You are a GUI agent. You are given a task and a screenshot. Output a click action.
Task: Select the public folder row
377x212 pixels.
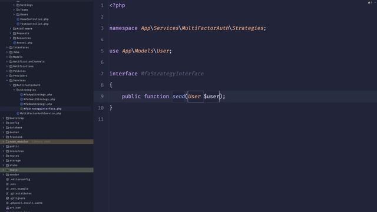pyautogui.click(x=47, y=147)
